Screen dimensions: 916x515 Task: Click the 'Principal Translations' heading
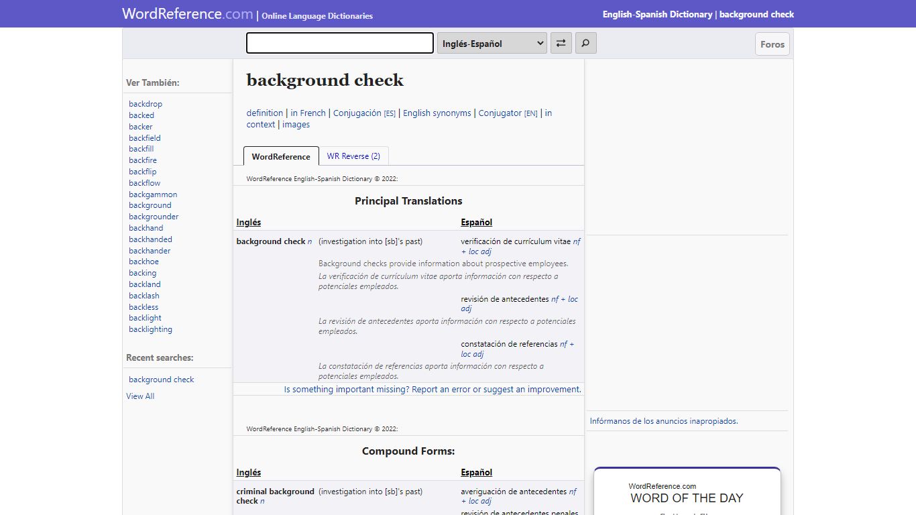click(x=408, y=201)
